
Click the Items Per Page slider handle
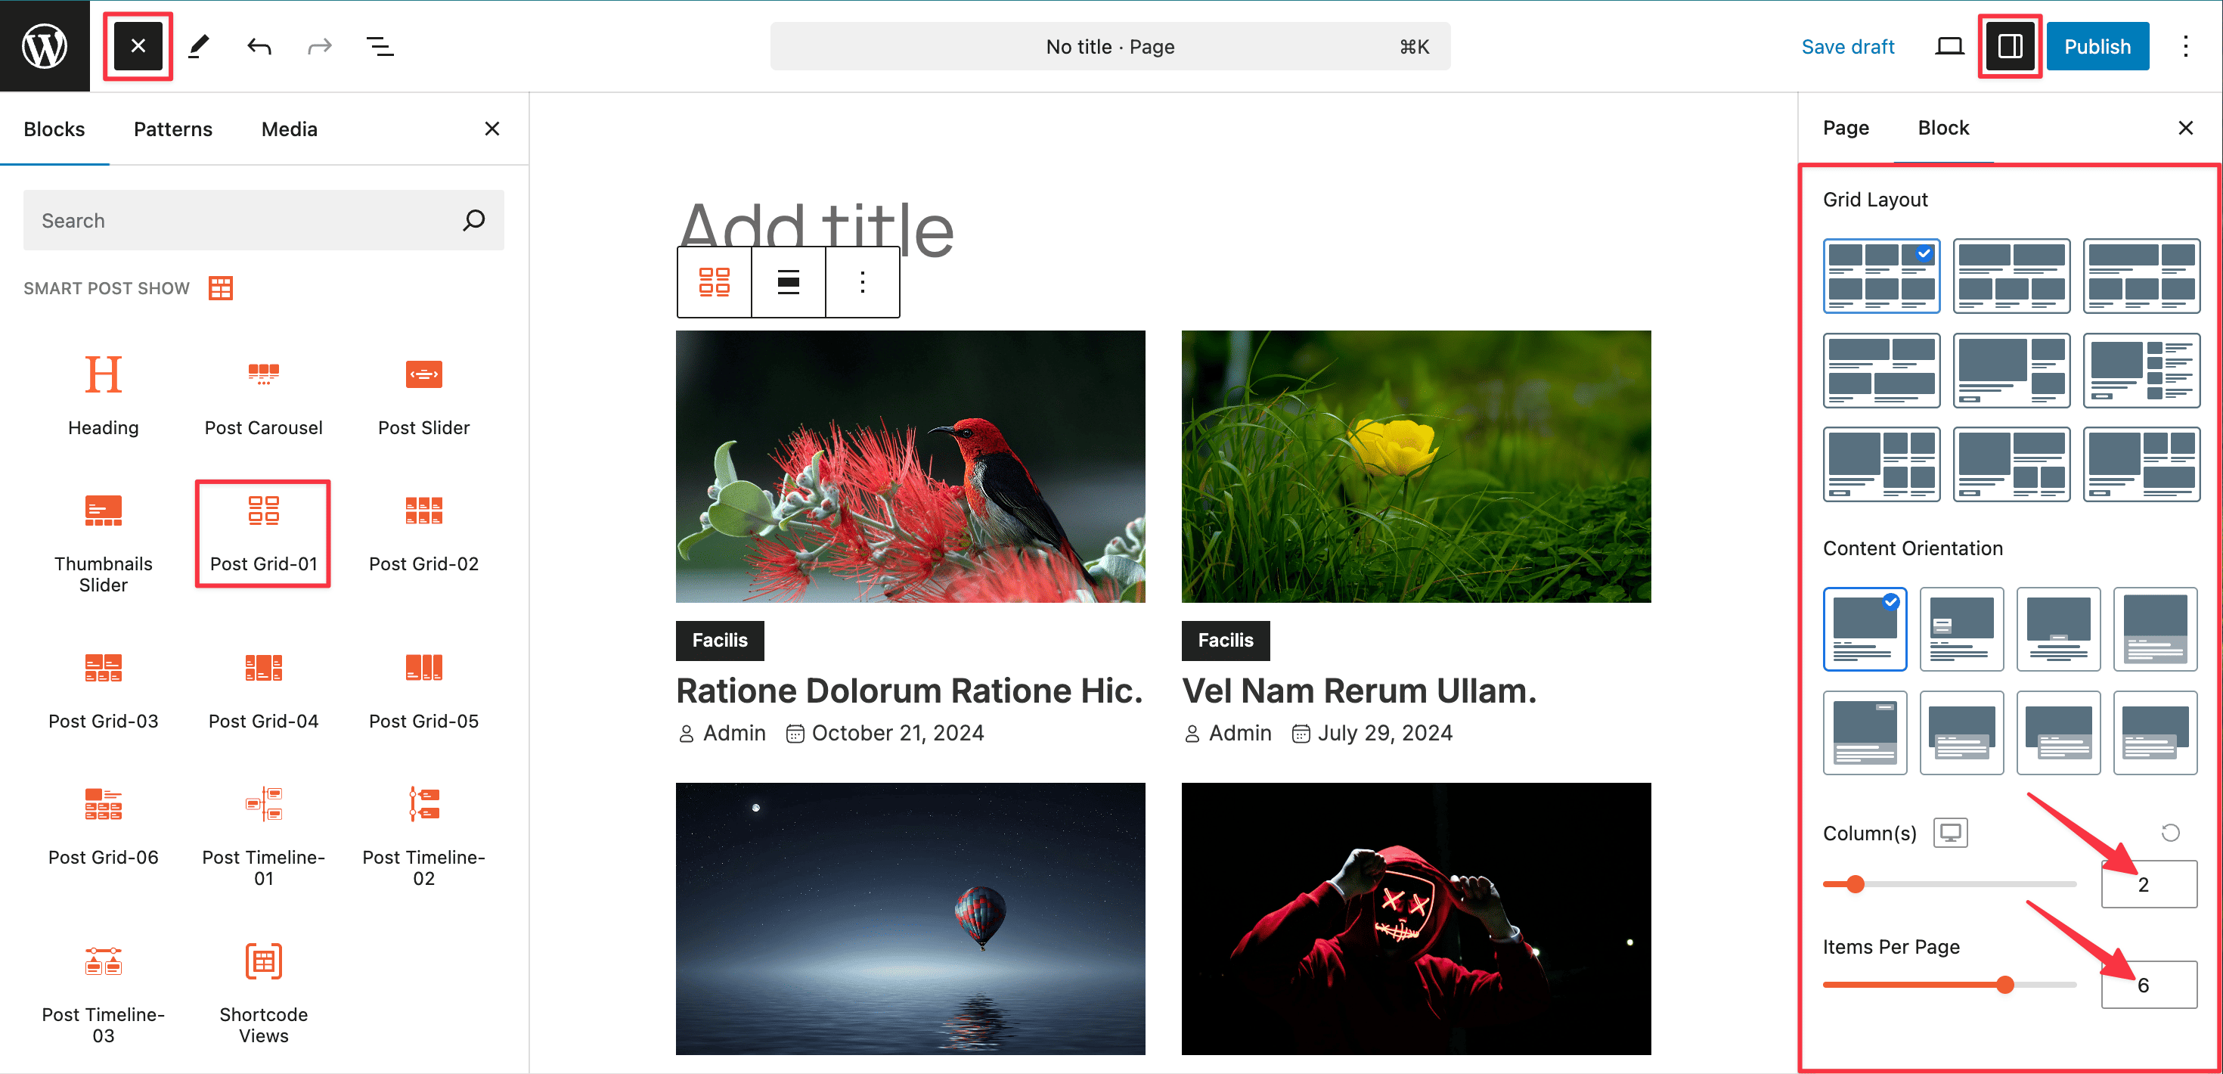[2004, 984]
